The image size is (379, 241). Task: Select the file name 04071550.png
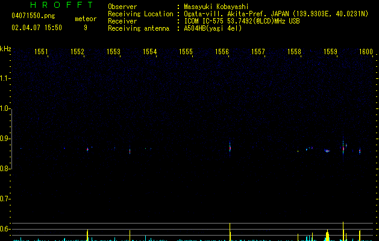pyautogui.click(x=33, y=16)
